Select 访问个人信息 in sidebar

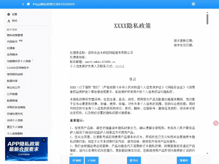[15, 120]
